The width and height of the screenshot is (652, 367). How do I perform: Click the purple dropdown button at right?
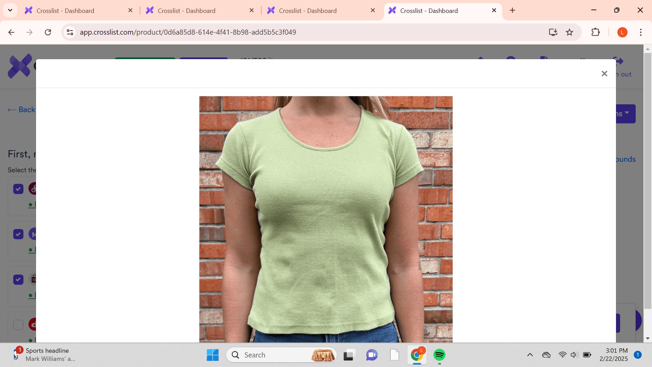pyautogui.click(x=626, y=114)
